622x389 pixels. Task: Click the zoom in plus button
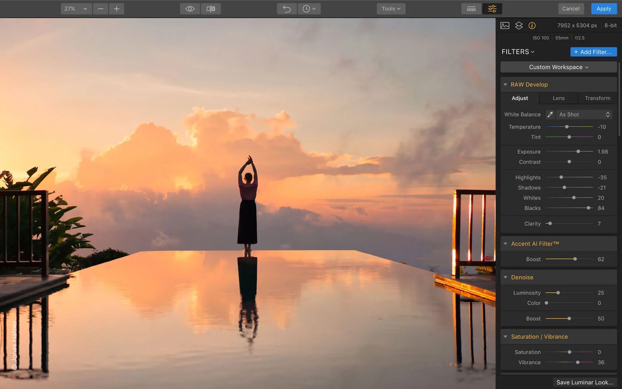pyautogui.click(x=117, y=9)
